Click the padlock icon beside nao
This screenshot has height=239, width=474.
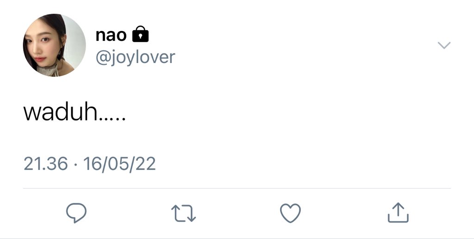pyautogui.click(x=141, y=34)
